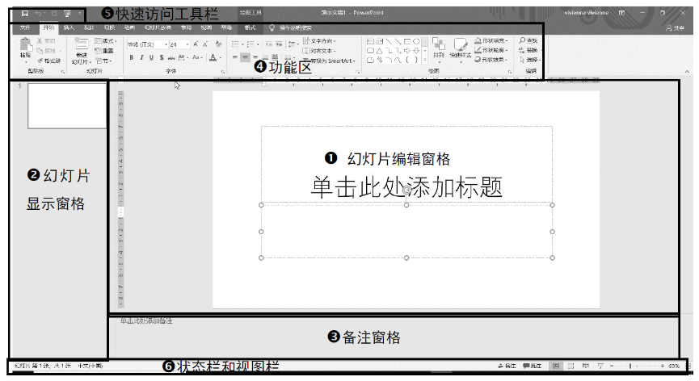Select the oval shape in the shapes gallery
Image resolution: width=699 pixels, height=381 pixels.
416,41
